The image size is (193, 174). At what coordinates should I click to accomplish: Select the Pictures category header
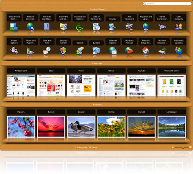97,104
